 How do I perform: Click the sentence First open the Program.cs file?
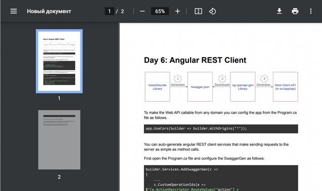coord(204,158)
